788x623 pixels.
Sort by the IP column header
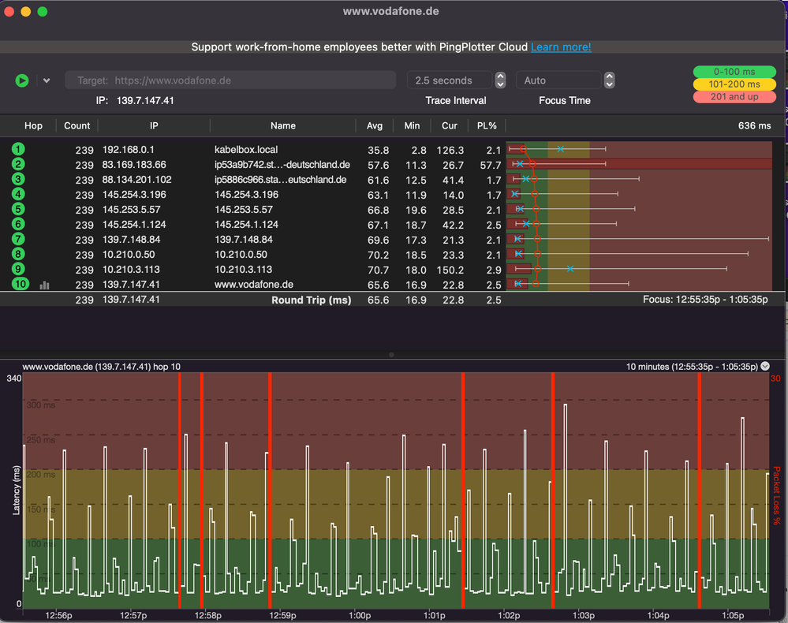tap(154, 126)
